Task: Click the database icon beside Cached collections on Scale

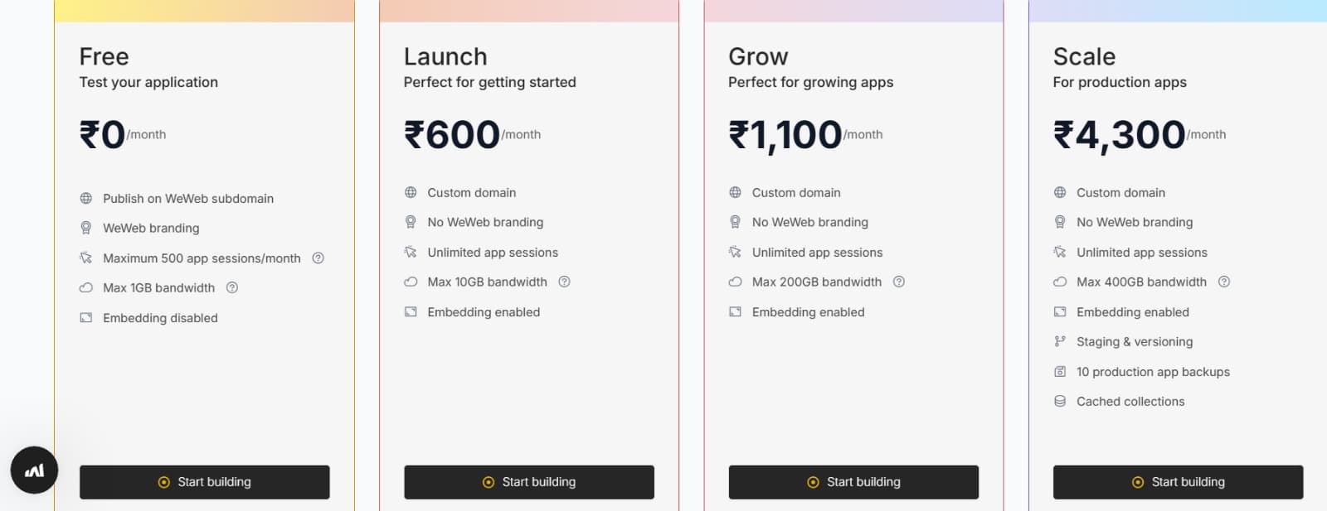Action: 1060,401
